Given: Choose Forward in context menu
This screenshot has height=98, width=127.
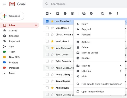Looking at the screenshot, I should click(99, 35).
